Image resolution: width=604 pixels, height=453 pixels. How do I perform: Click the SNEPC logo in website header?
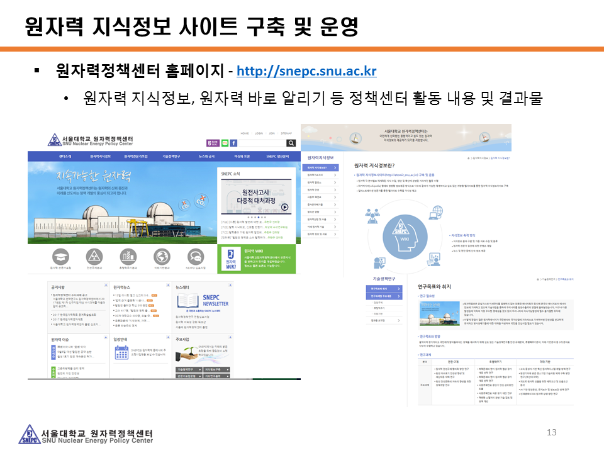[x=91, y=140]
